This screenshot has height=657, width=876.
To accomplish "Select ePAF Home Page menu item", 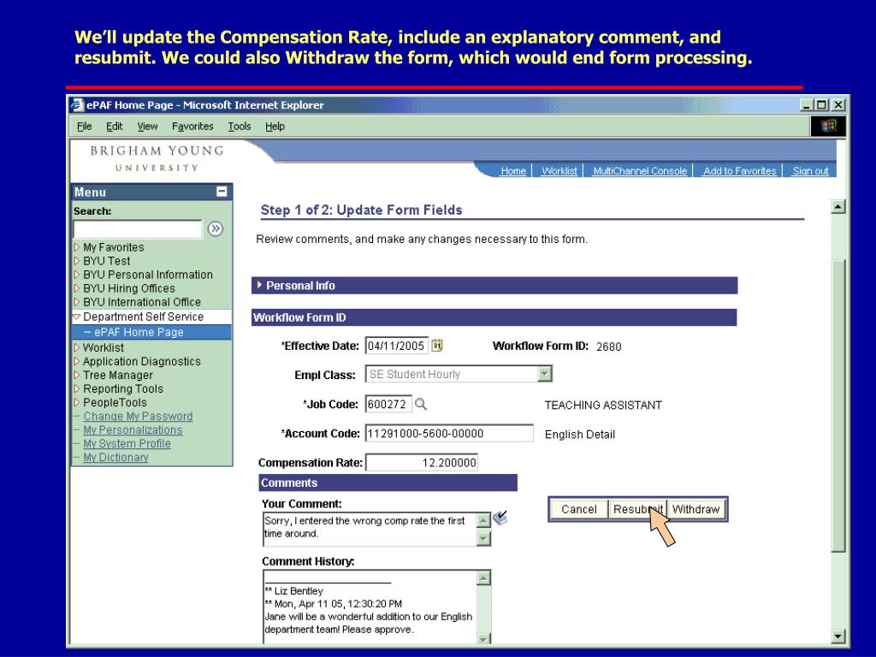I will [x=139, y=332].
